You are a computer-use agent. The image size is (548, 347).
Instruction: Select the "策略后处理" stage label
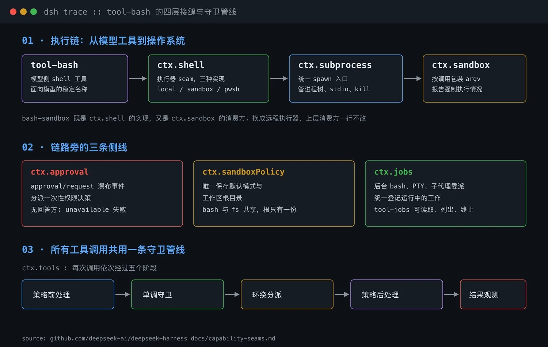380,295
